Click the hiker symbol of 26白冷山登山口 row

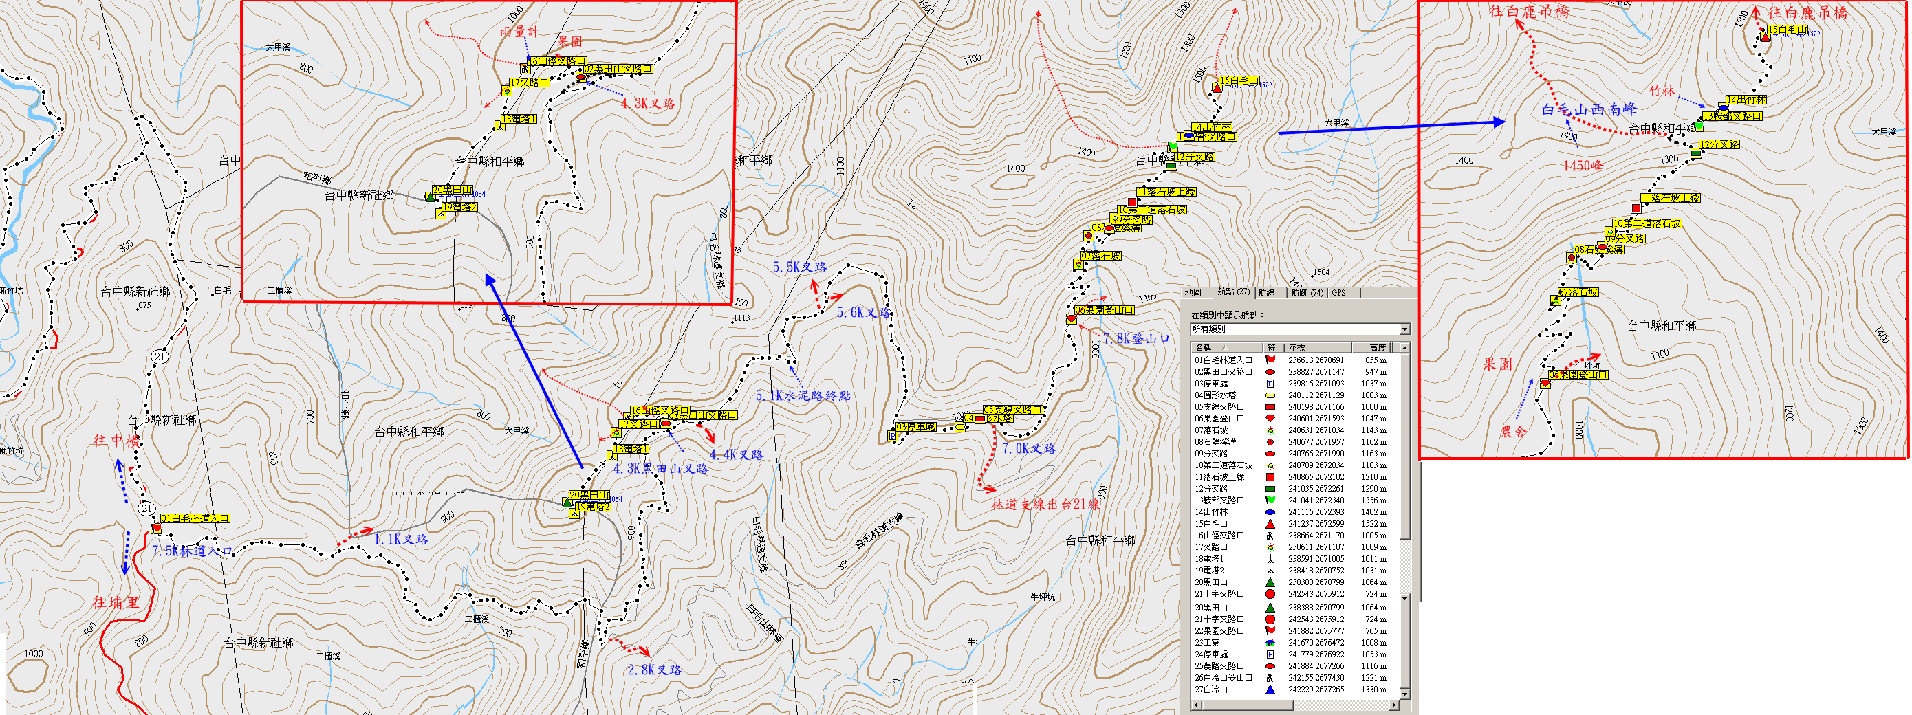pos(1270,678)
